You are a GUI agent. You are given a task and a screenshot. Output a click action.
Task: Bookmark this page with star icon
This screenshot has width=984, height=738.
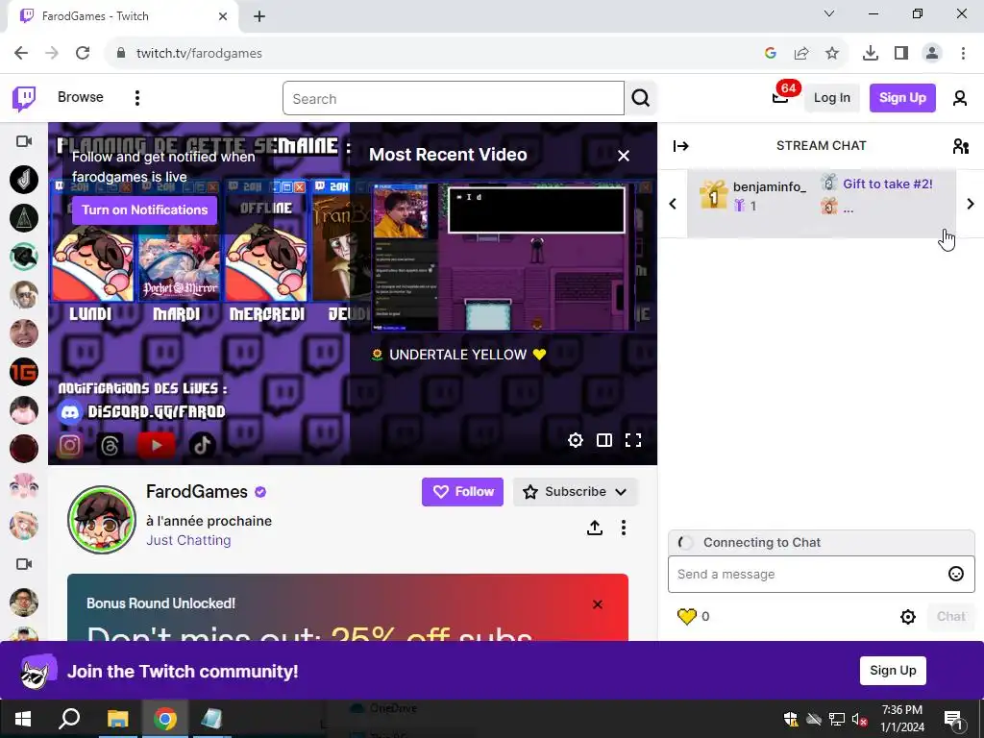pos(832,54)
